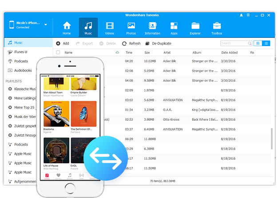Image resolution: width=278 pixels, height=198 pixels.
Task: Select the AWOLNATION row at 03:02
Action: [187, 100]
